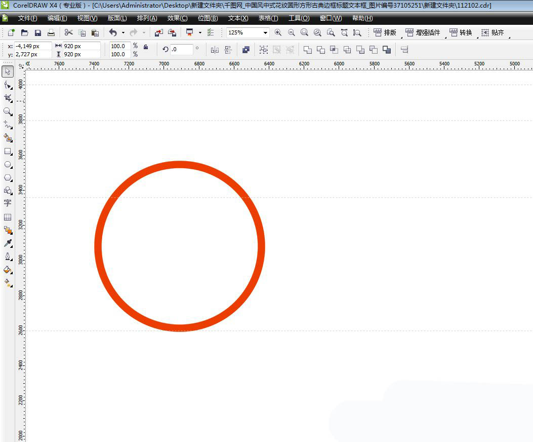
Task: Select the Table tool
Action: coord(8,217)
